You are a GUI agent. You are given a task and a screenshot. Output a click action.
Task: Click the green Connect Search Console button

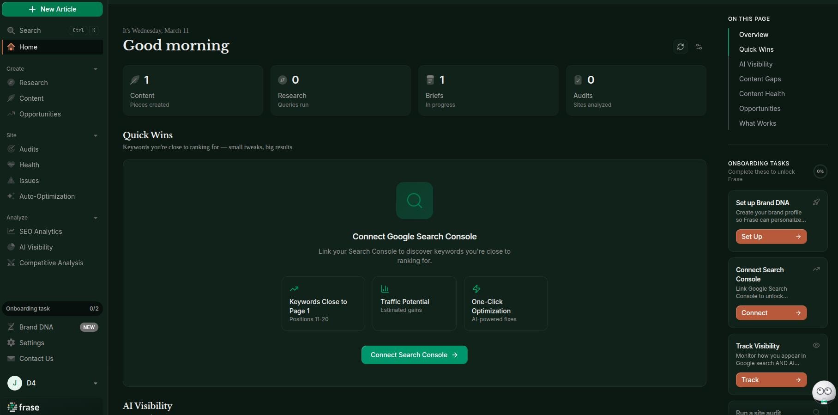[x=415, y=355]
